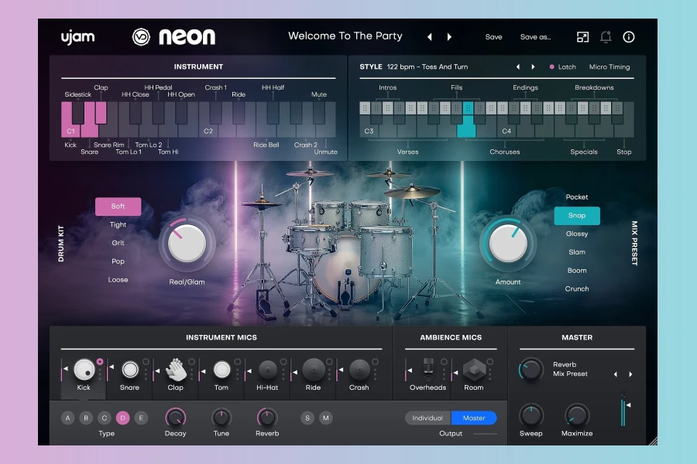Select next style arrow

point(533,67)
